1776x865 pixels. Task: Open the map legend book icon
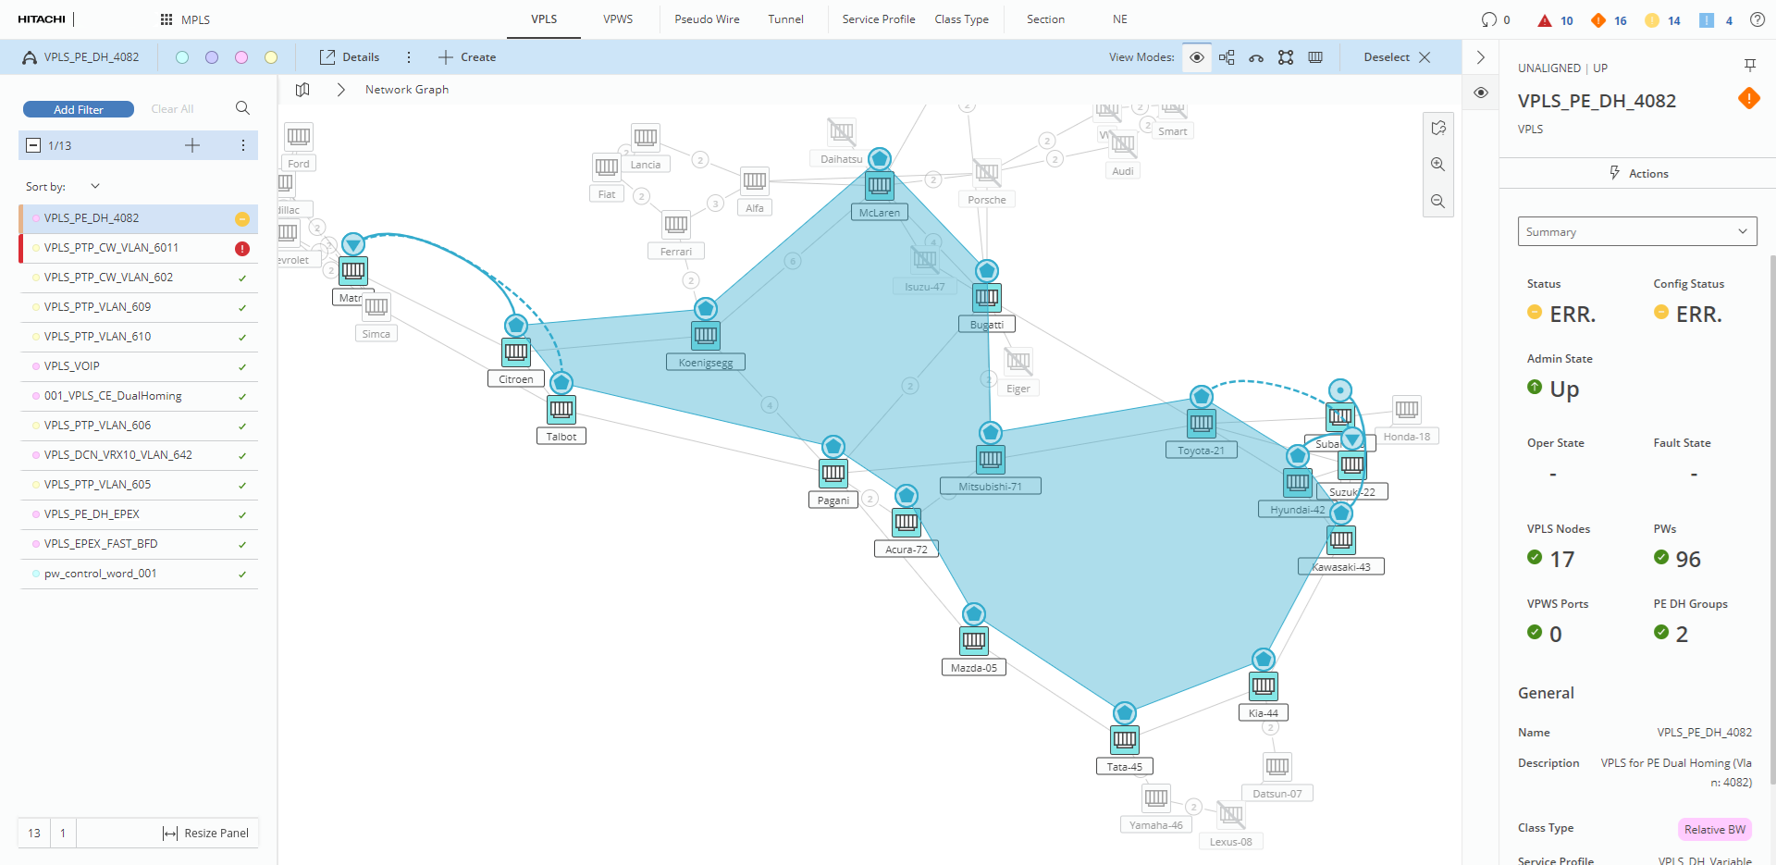click(302, 90)
